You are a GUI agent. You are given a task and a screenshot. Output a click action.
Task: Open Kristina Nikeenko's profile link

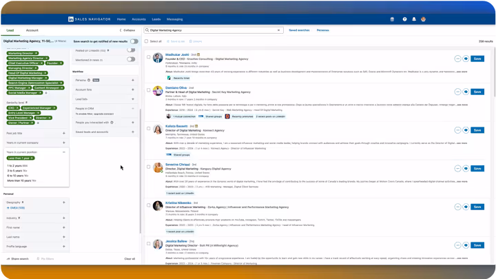click(178, 203)
